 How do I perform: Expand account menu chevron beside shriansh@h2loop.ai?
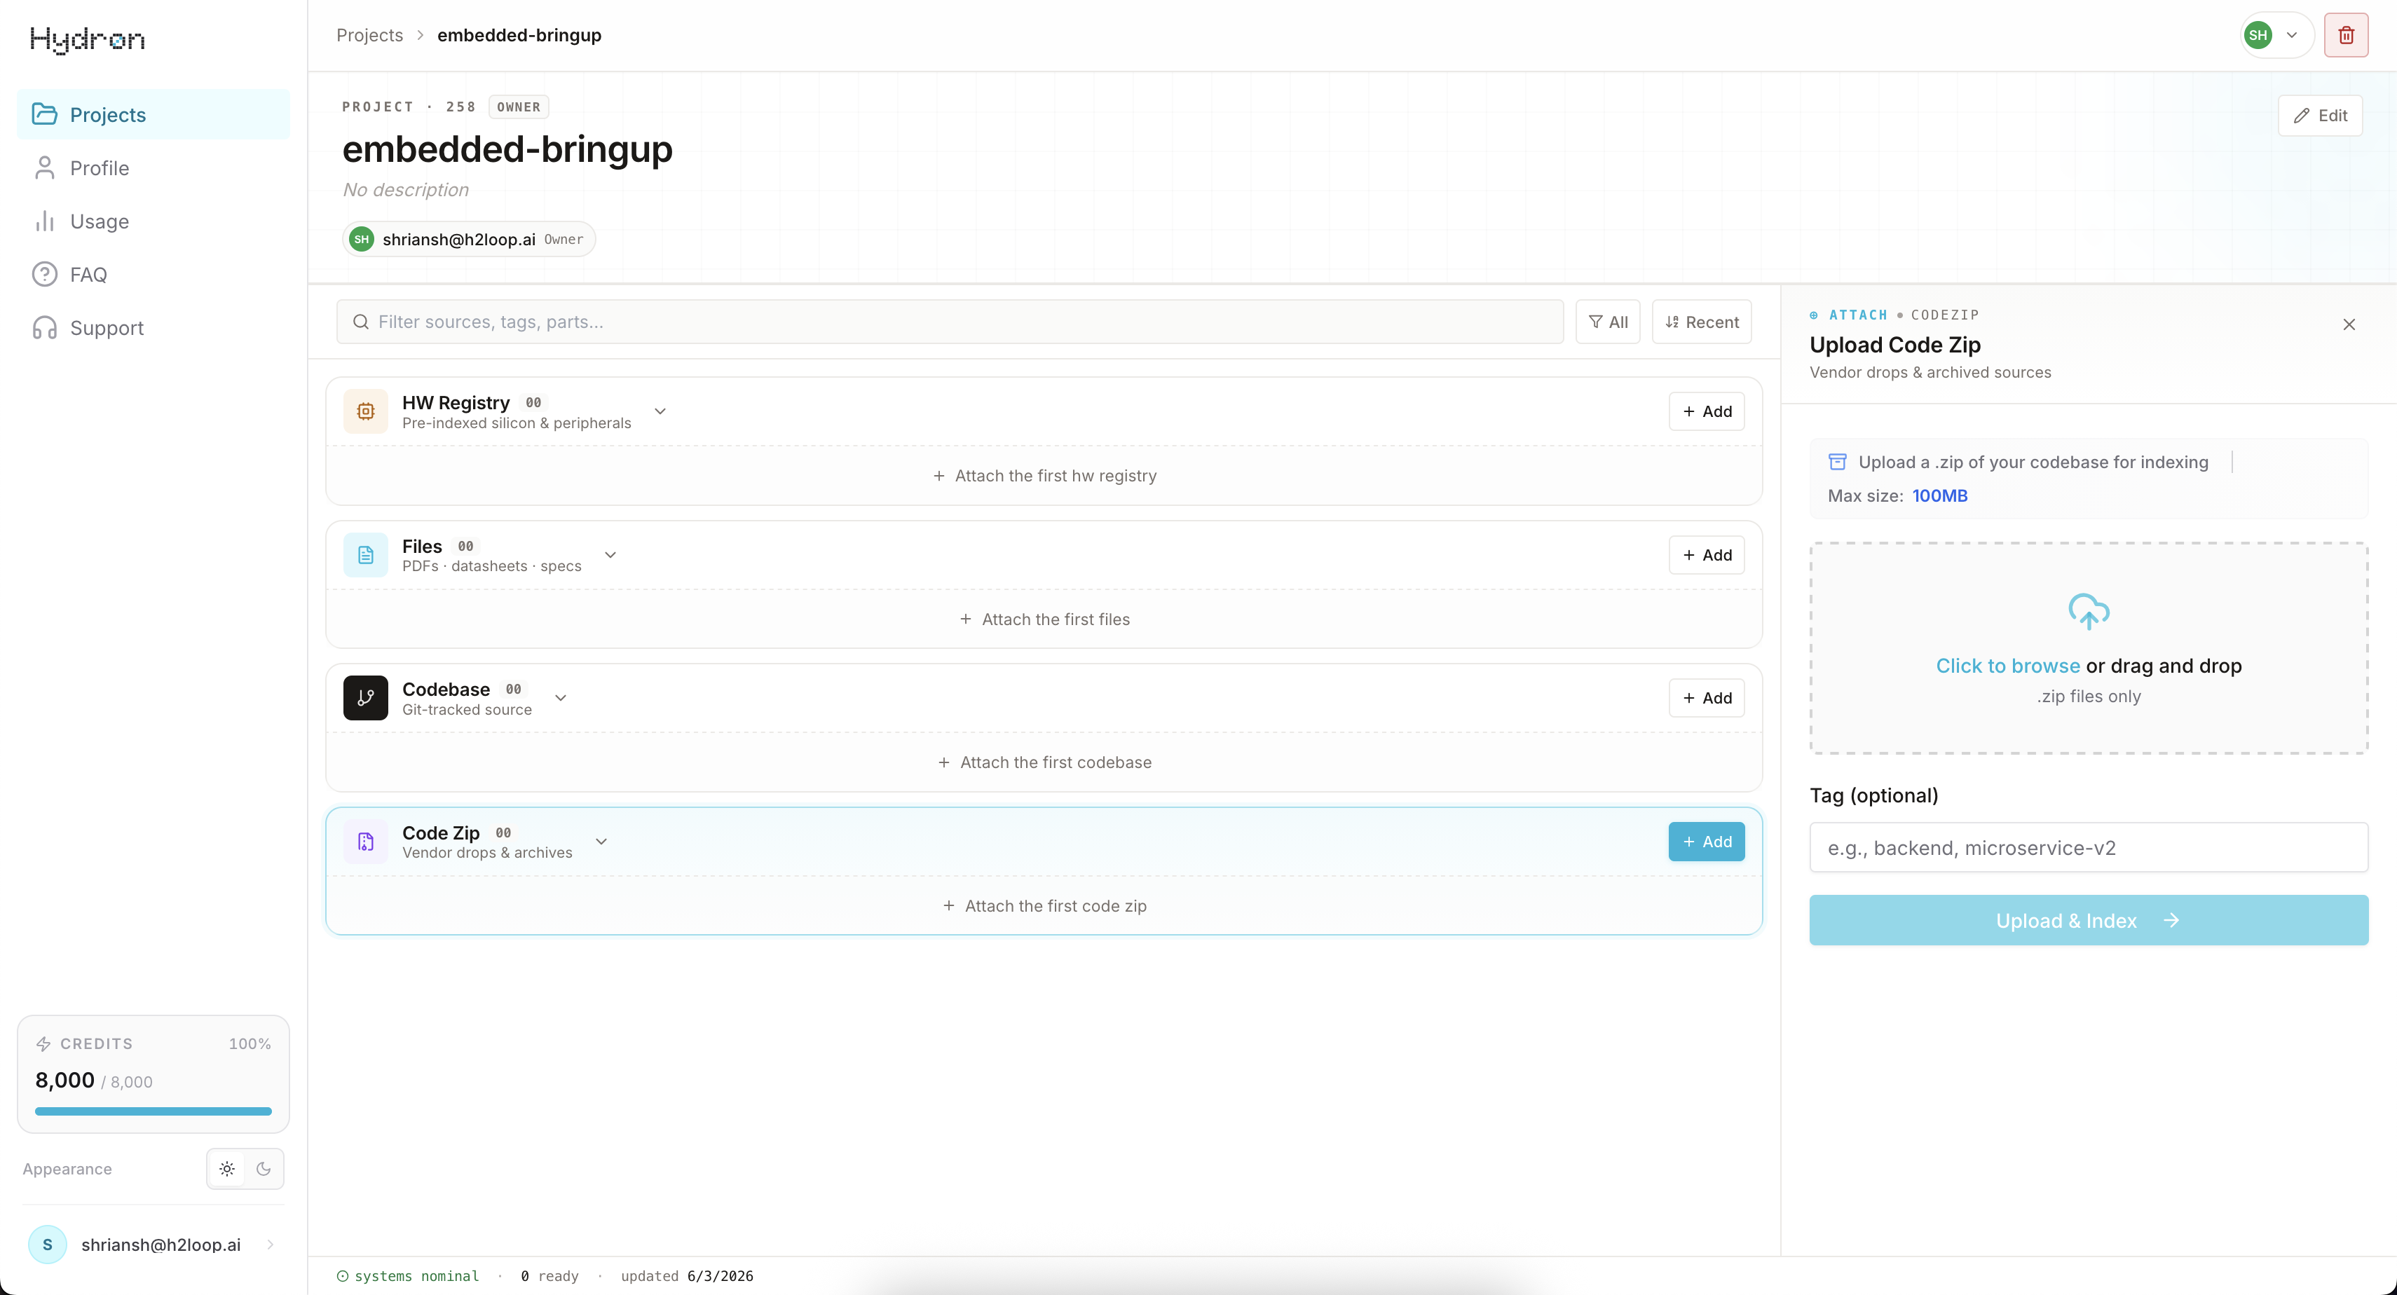click(270, 1244)
